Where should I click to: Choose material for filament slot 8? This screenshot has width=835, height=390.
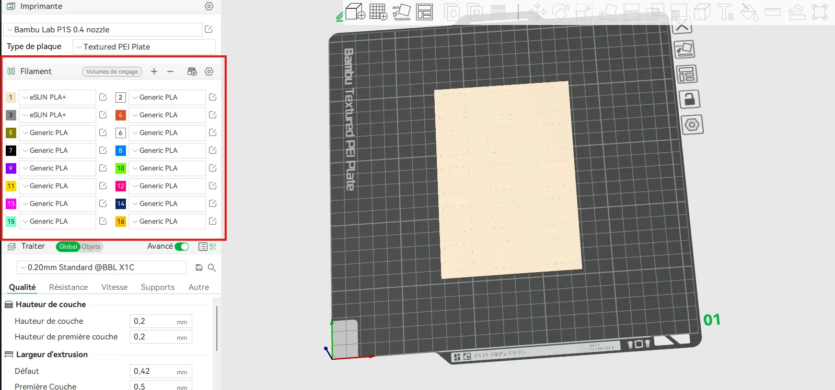tap(167, 150)
